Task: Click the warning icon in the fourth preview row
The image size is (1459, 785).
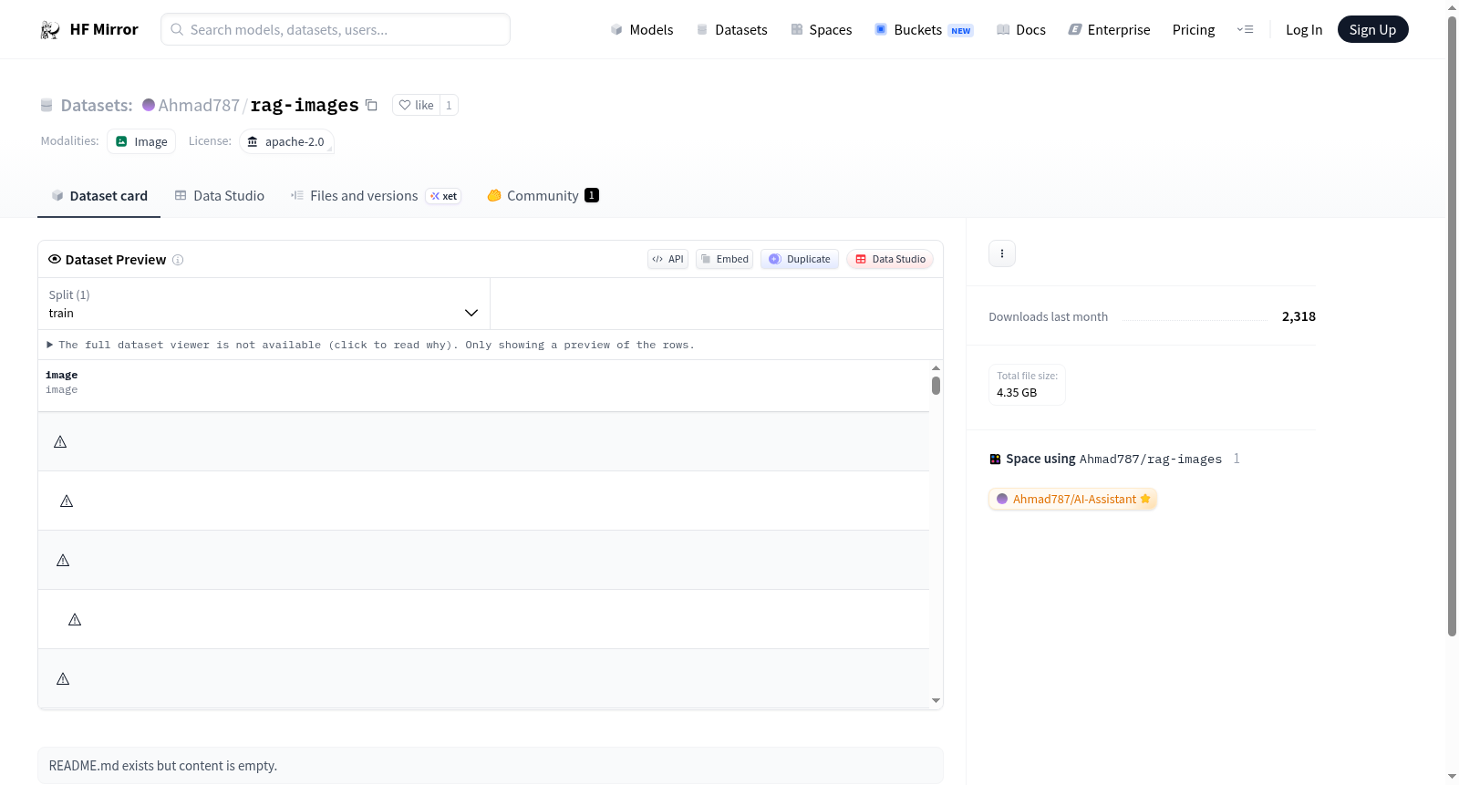Action: (x=75, y=620)
